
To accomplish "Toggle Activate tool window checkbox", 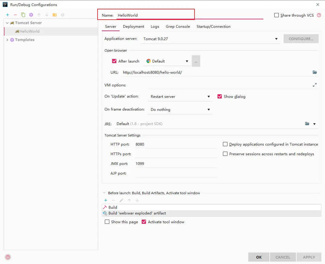I will (144, 222).
